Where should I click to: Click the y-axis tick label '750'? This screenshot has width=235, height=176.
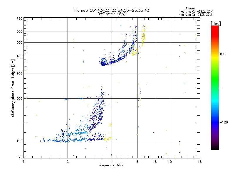pos(19,18)
